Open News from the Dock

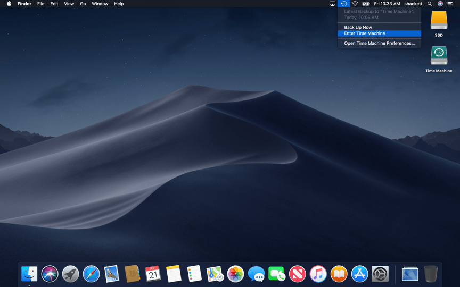pos(298,274)
